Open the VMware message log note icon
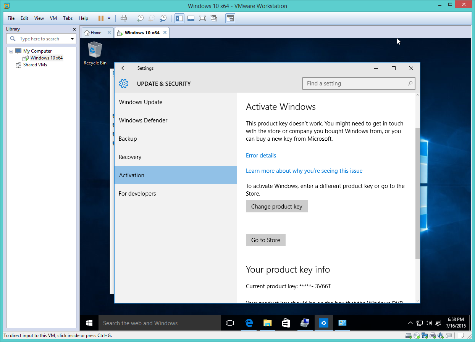The height and width of the screenshot is (342, 475). tap(461, 336)
